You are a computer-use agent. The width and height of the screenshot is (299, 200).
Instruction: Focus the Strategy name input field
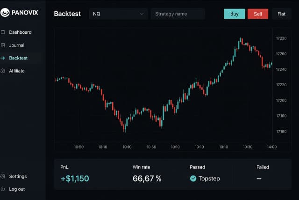click(178, 14)
